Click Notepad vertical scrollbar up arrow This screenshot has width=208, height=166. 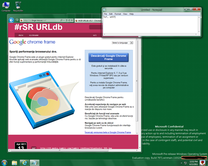199,17
